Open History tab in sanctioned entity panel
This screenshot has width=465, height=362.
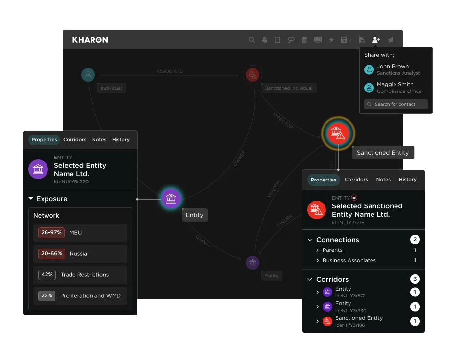click(407, 180)
